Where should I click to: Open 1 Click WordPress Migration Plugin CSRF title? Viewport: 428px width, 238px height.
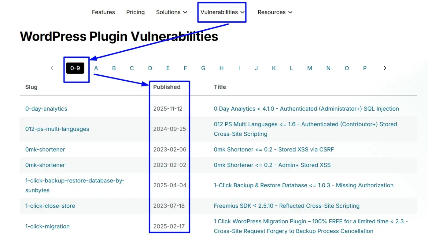tap(311, 226)
